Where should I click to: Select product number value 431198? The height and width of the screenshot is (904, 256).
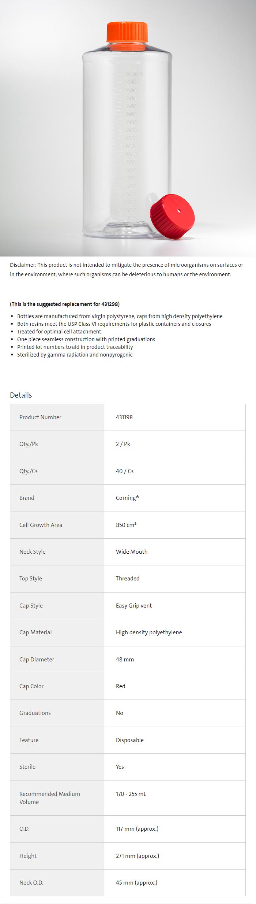pos(124,417)
